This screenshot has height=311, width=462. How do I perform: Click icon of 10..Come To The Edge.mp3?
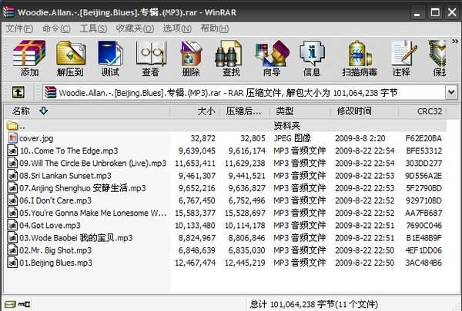pos(12,151)
